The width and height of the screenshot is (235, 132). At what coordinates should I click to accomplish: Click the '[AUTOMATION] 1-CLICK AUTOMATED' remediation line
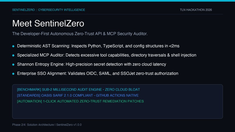80,101
